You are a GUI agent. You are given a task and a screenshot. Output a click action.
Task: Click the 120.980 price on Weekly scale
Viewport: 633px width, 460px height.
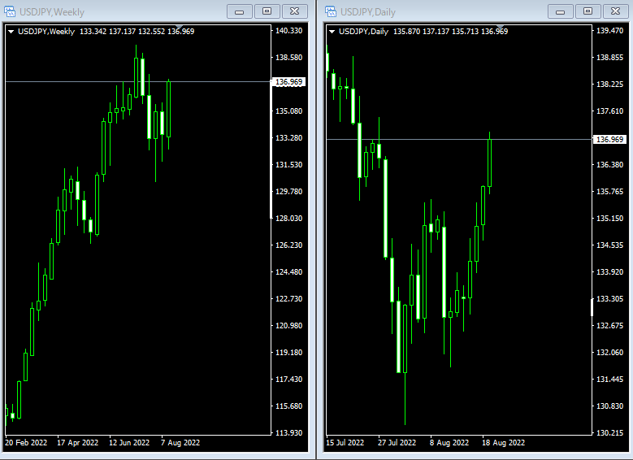click(x=288, y=326)
